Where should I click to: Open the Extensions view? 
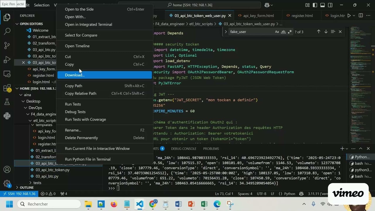click(7, 88)
